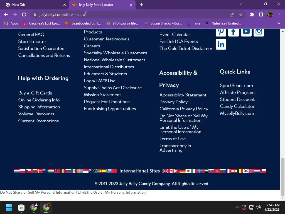Open Student Discount quick link
Image resolution: width=285 pixels, height=214 pixels.
point(237,99)
